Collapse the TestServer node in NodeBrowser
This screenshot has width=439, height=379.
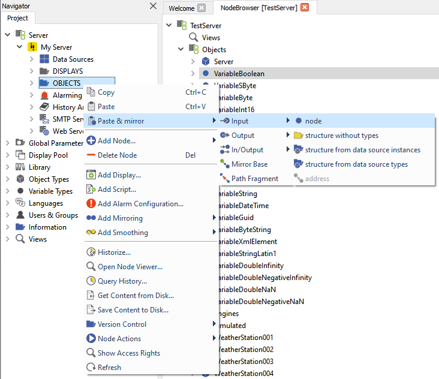pyautogui.click(x=169, y=25)
